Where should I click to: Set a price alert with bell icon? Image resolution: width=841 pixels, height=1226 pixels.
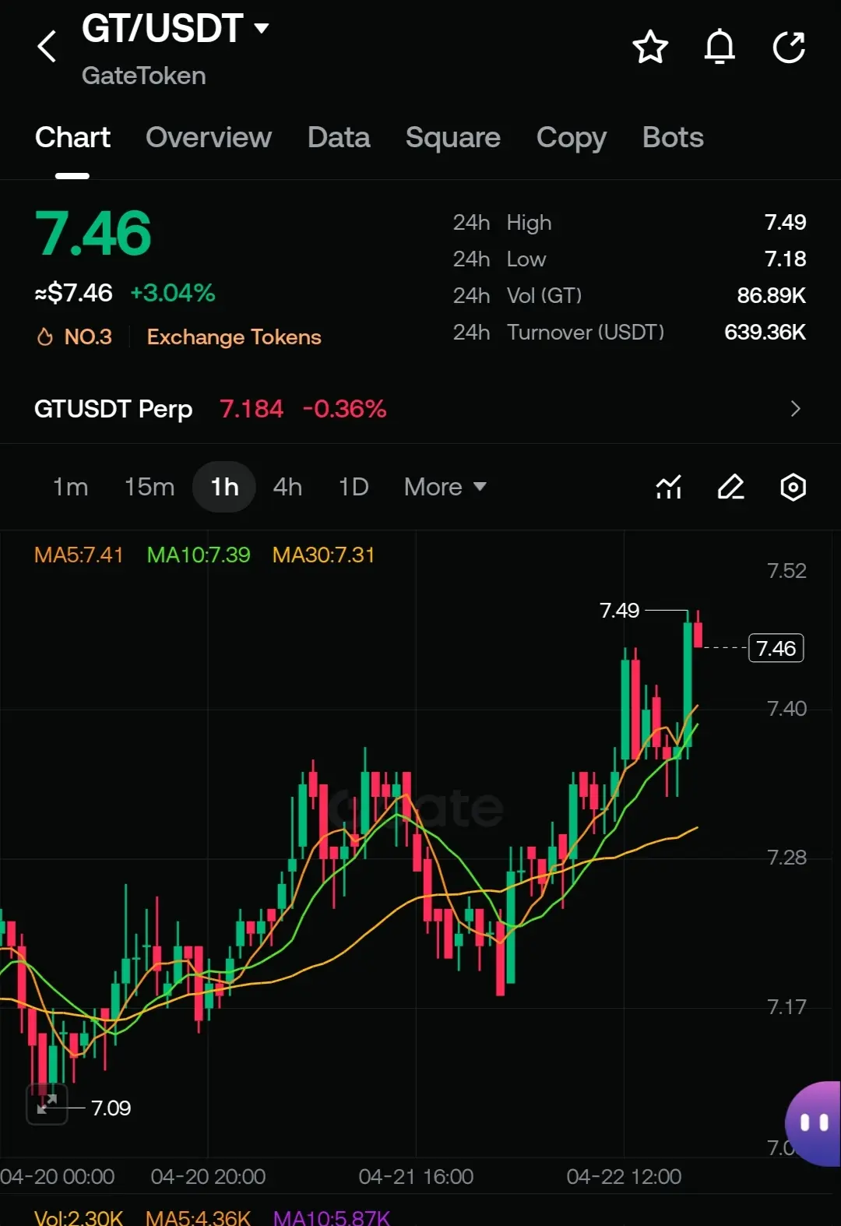click(720, 47)
